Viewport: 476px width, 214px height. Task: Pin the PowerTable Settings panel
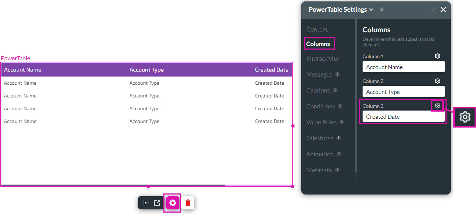point(433,10)
